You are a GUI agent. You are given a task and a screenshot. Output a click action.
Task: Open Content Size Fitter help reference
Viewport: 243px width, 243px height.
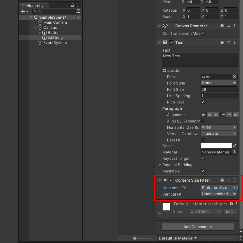click(x=222, y=180)
